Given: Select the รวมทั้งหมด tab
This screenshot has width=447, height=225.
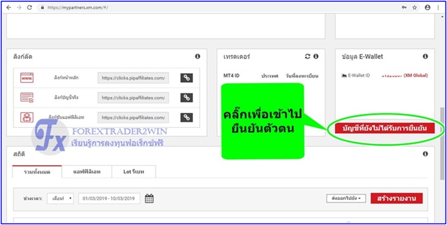Looking at the screenshot, I should 37,172.
